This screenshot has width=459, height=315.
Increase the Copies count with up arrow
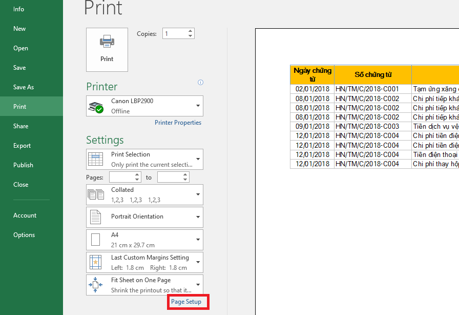(191, 31)
